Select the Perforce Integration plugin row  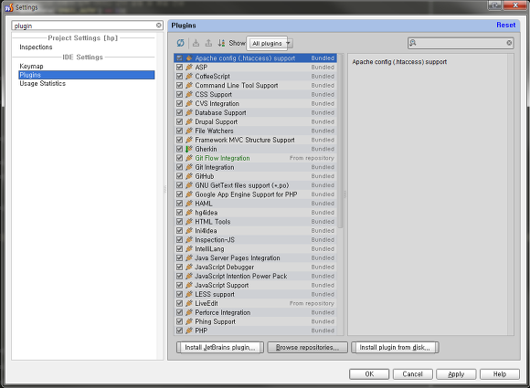256,312
